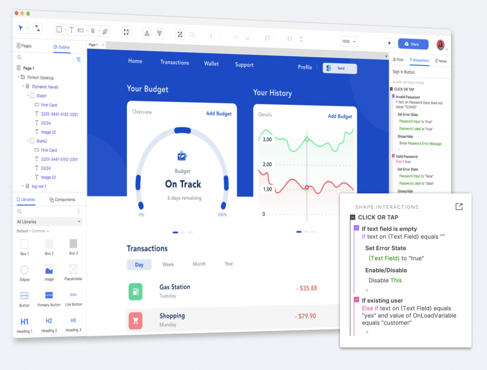Click the outline filter funnel icon
The height and width of the screenshot is (370, 487).
pos(78,60)
